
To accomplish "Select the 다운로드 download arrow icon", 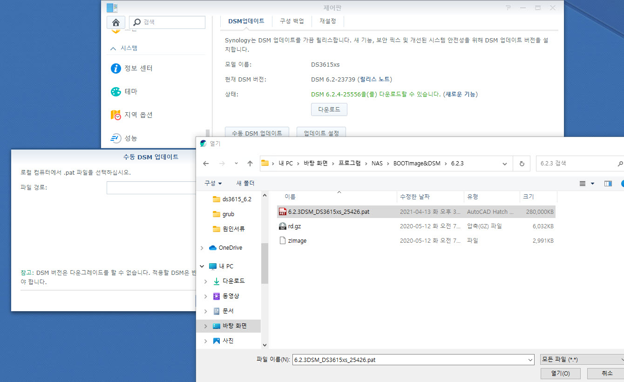I will [216, 281].
